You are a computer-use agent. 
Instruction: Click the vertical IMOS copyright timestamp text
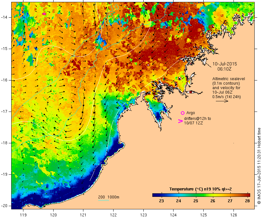point(259,166)
